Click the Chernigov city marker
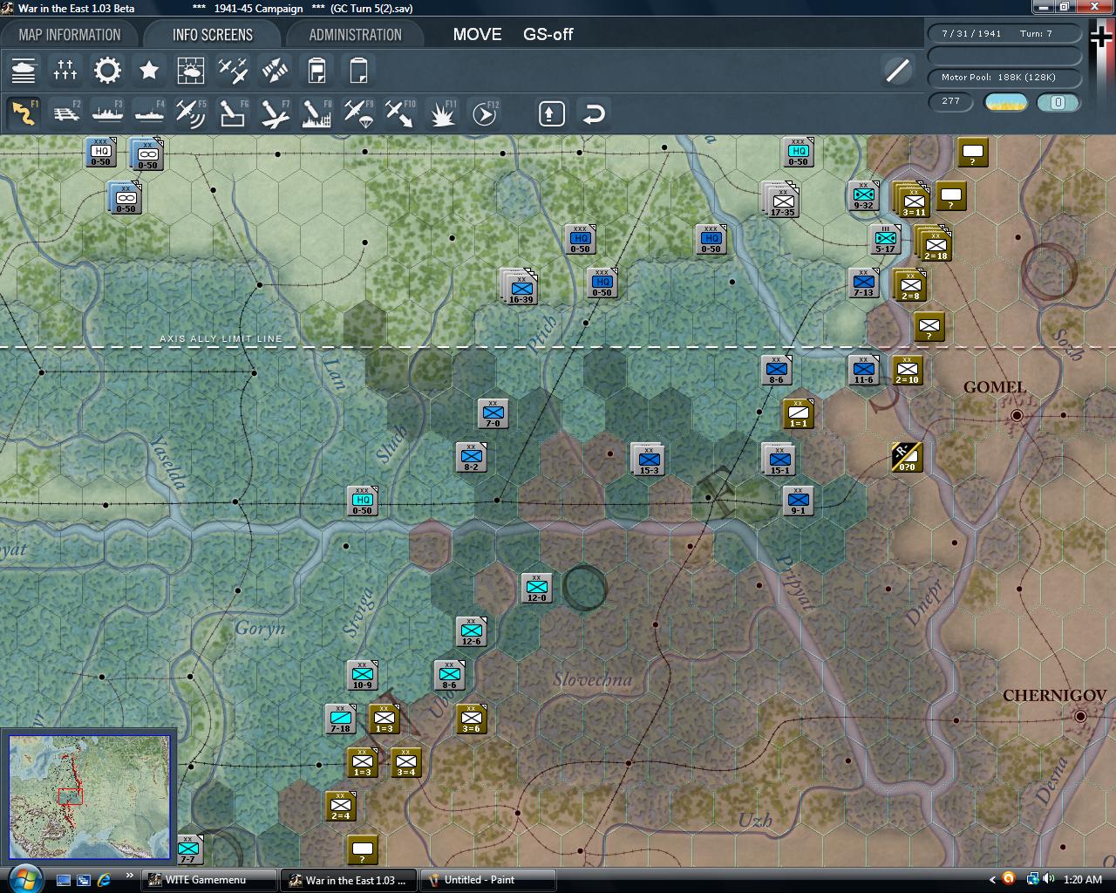The image size is (1116, 893). pyautogui.click(x=1081, y=716)
